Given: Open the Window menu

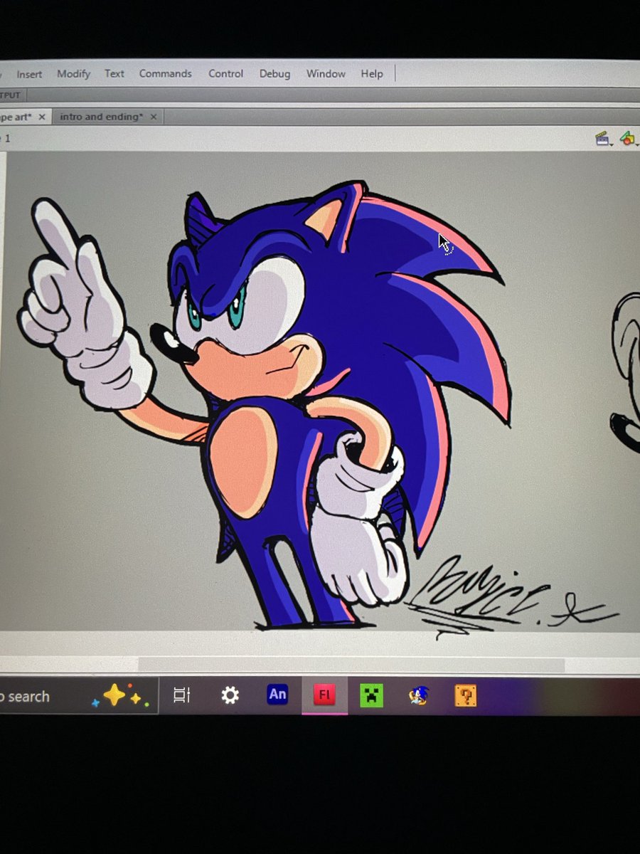Looking at the screenshot, I should coord(326,73).
